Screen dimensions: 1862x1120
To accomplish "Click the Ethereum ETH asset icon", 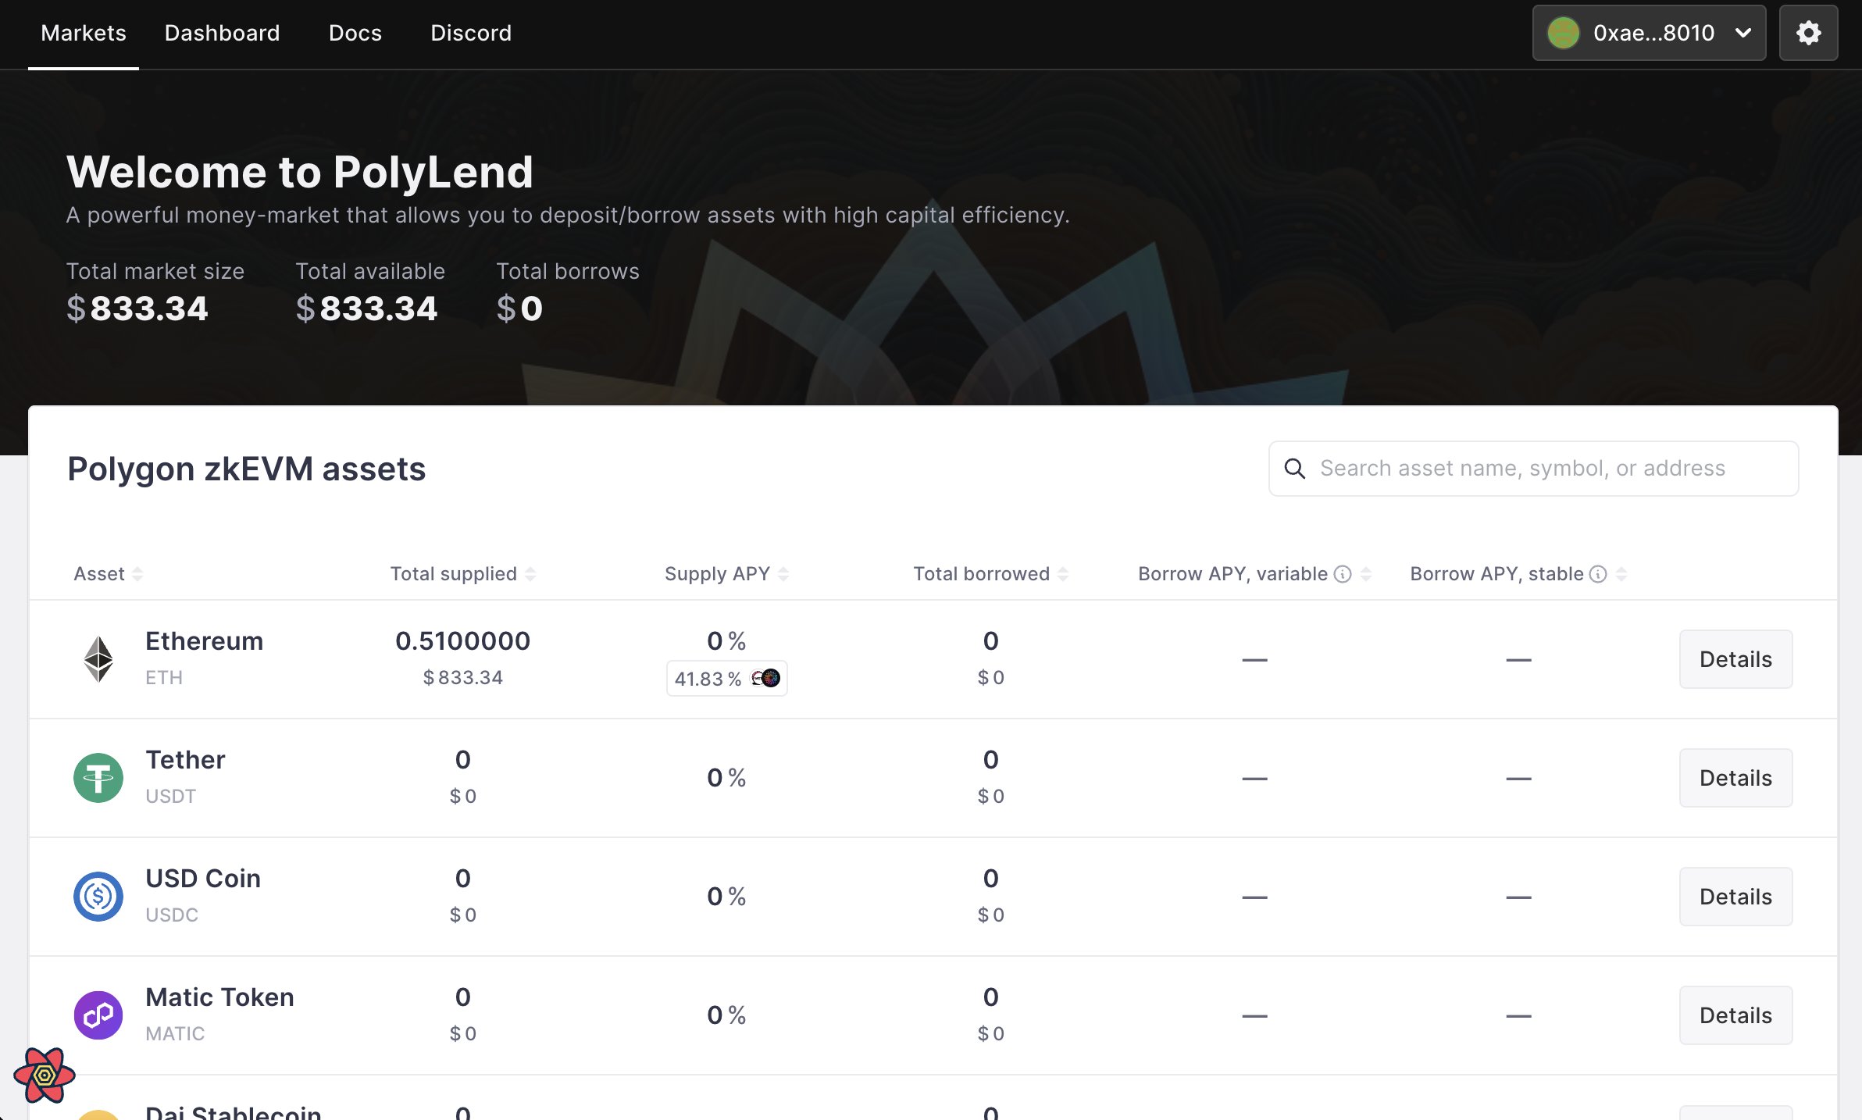I will [x=98, y=658].
